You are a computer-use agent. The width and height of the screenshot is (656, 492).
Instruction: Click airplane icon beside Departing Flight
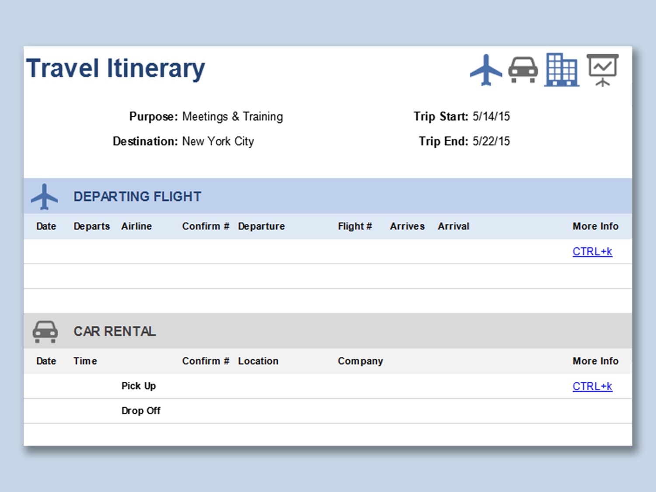pyautogui.click(x=44, y=196)
